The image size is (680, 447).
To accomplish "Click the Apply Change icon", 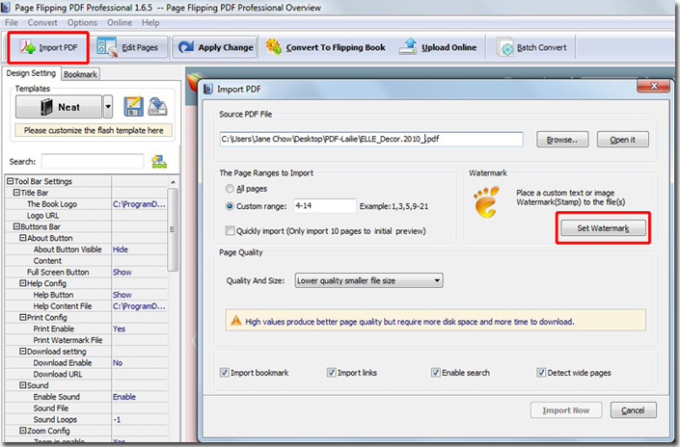I will 186,47.
